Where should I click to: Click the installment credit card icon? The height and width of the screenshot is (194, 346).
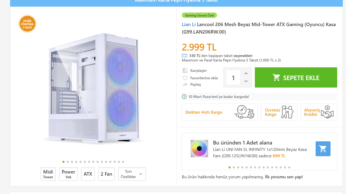click(184, 56)
